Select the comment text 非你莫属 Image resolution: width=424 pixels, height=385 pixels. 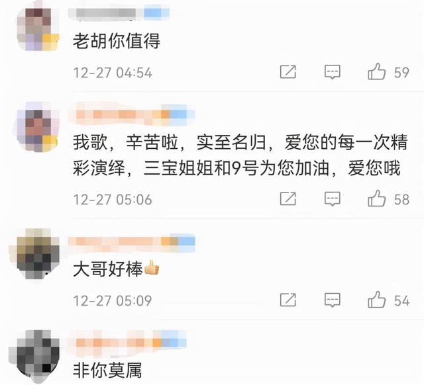[x=107, y=370]
